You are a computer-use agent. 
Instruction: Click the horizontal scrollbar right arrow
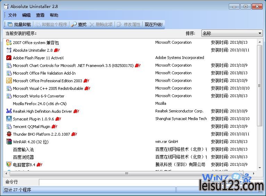tap(254, 173)
